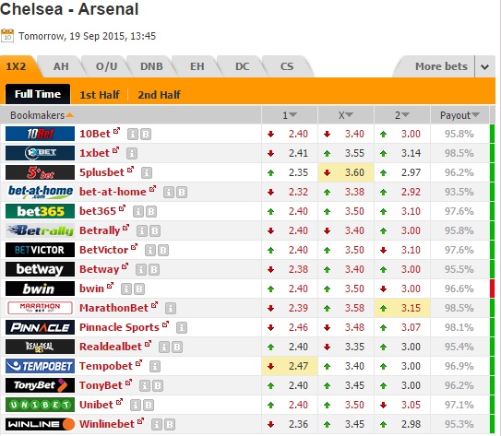501x436 pixels.
Task: Open the Winlinebet bookmaker link
Action: [107, 424]
